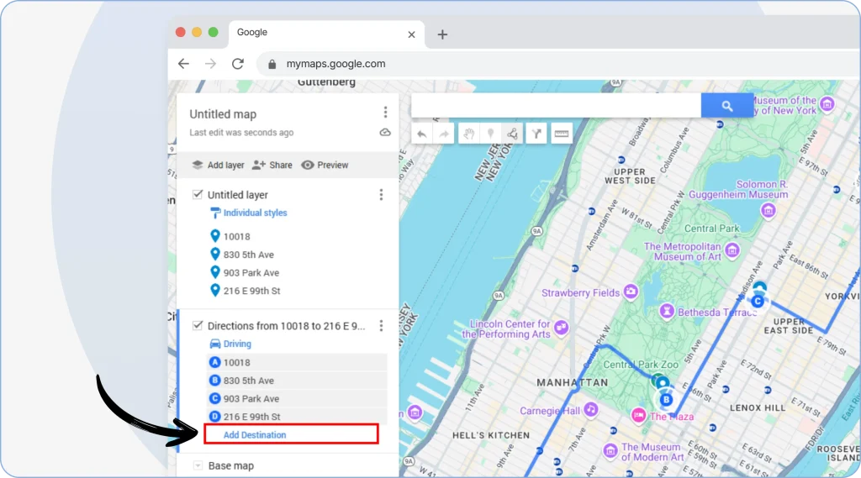Open a new browser tab

click(442, 34)
